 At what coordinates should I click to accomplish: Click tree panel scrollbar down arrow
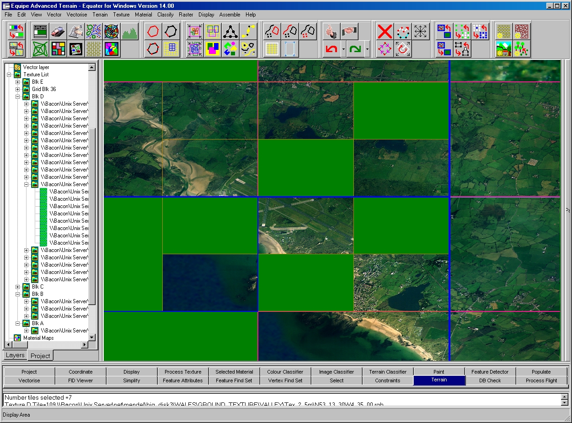tap(92, 337)
